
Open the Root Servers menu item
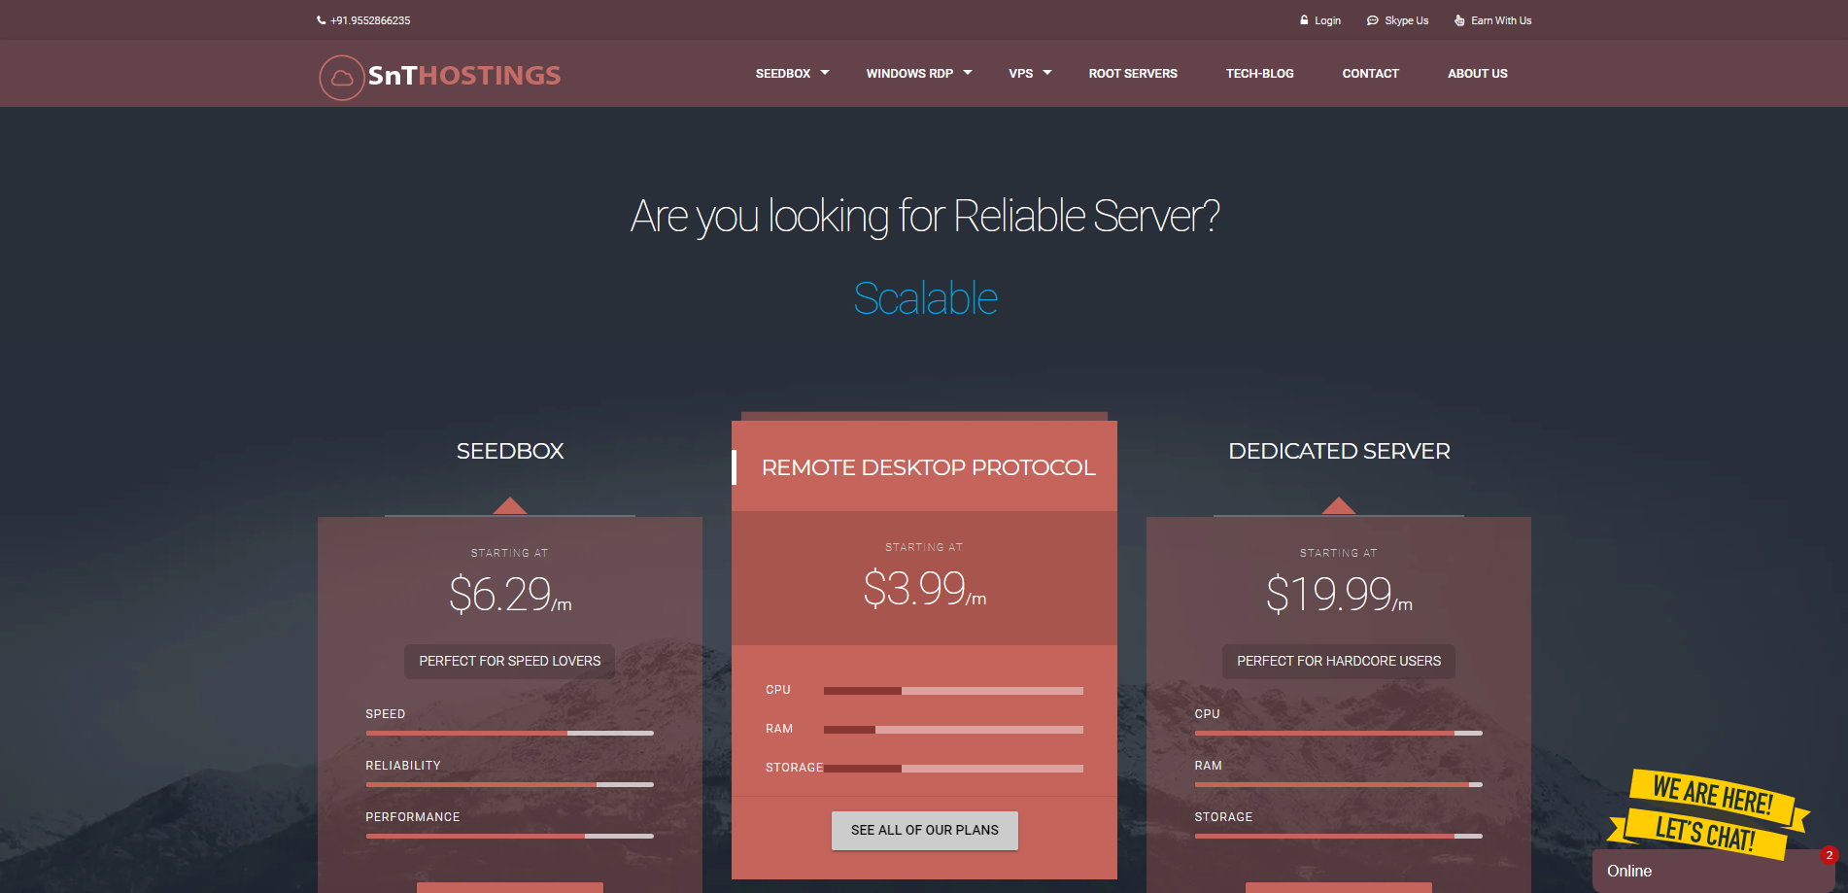point(1133,74)
